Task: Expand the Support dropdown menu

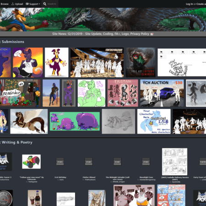Action: pos(33,4)
